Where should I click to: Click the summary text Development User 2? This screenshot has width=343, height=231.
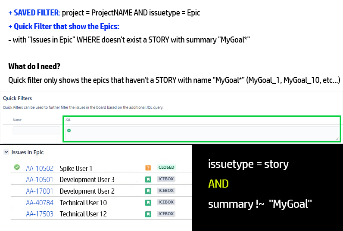[87, 191]
